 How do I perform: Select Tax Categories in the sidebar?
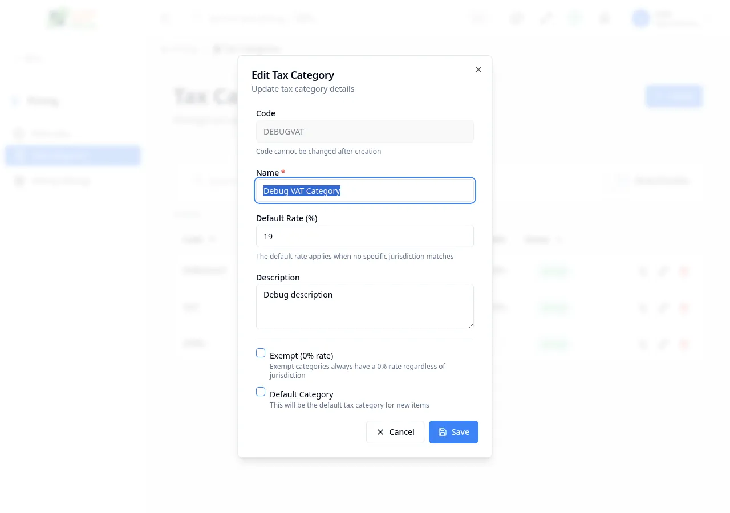point(72,155)
